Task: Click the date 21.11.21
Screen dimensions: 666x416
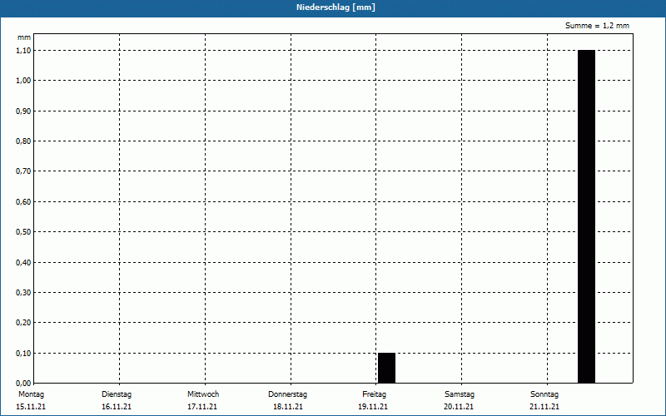Action: (544, 407)
